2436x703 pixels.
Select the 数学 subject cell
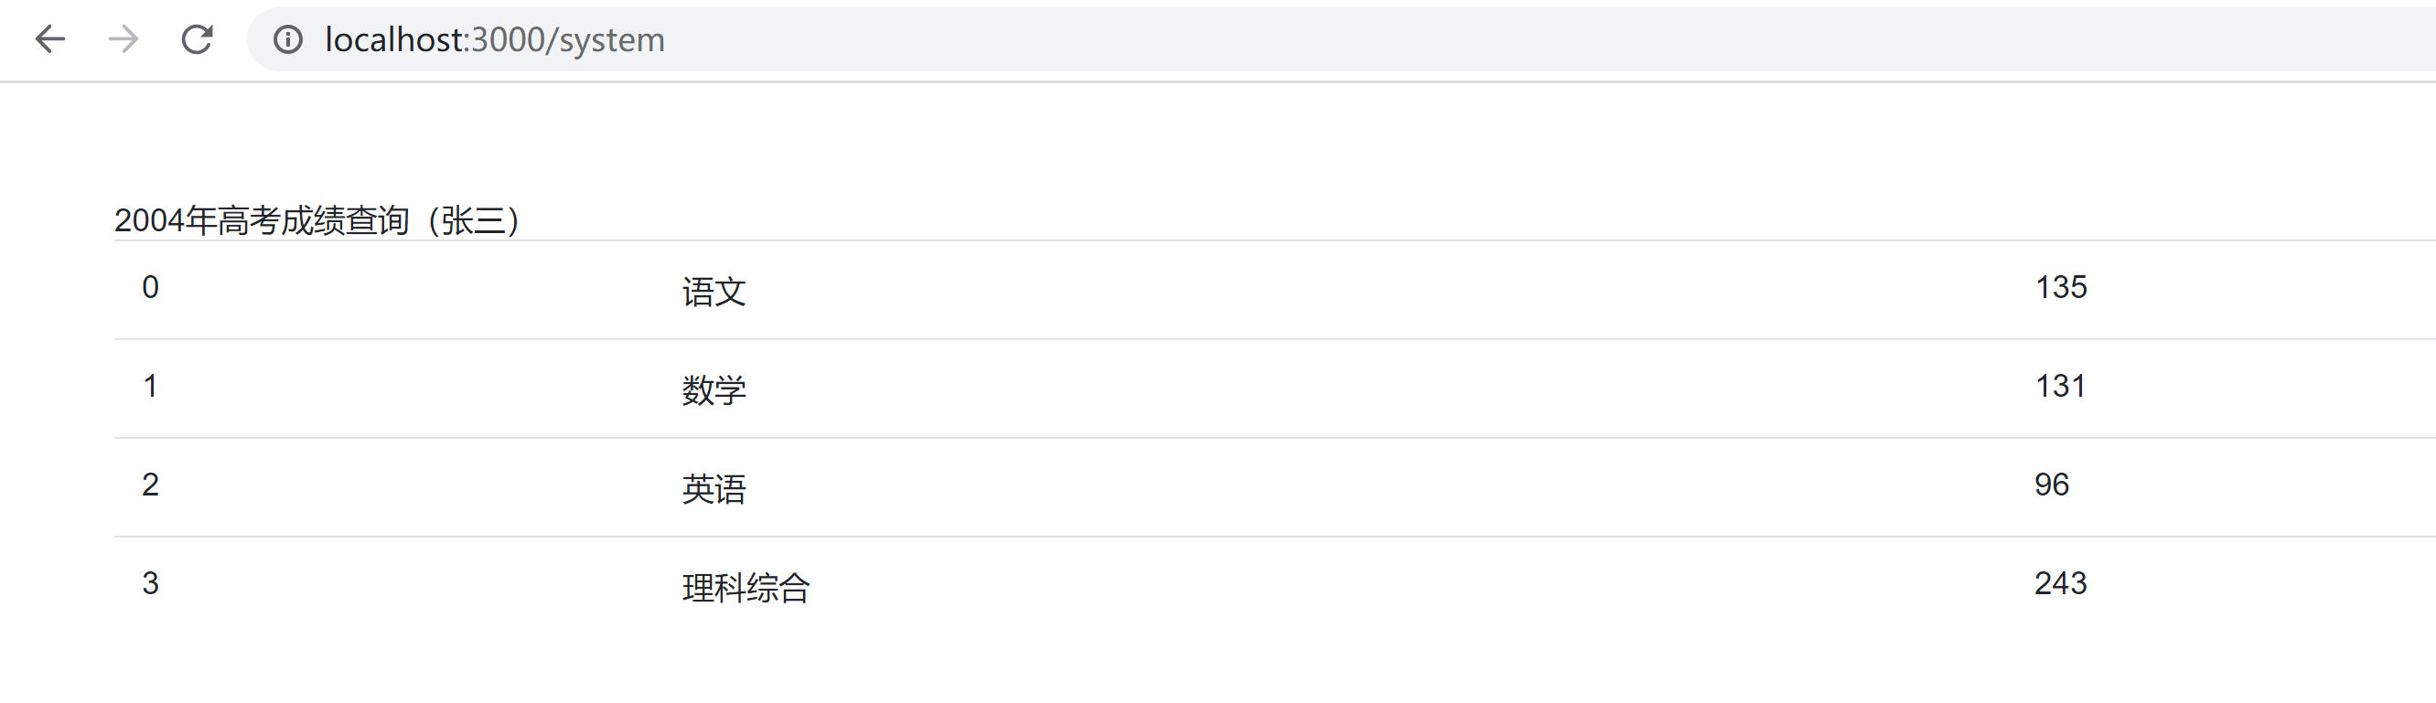(714, 390)
